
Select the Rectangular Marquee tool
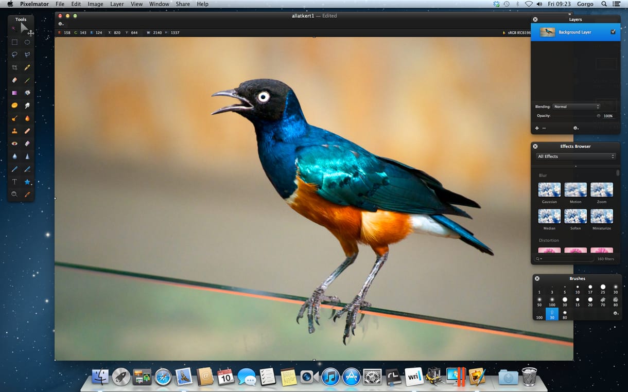pyautogui.click(x=14, y=42)
